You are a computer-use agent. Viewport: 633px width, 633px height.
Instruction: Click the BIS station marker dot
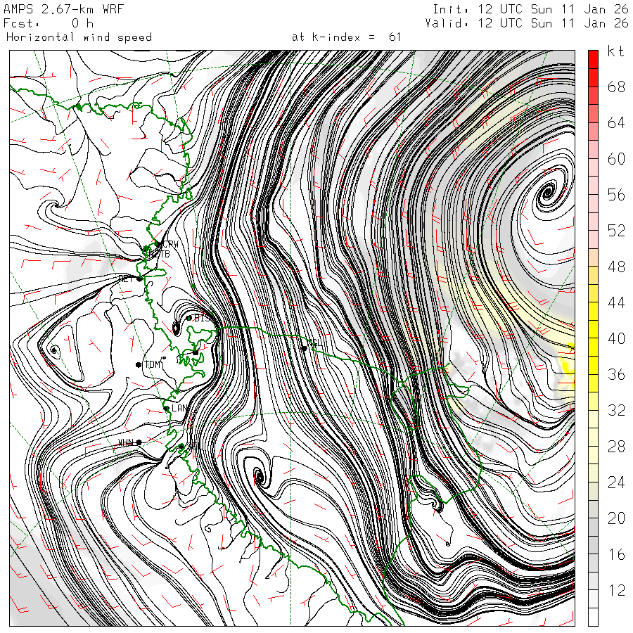(189, 318)
